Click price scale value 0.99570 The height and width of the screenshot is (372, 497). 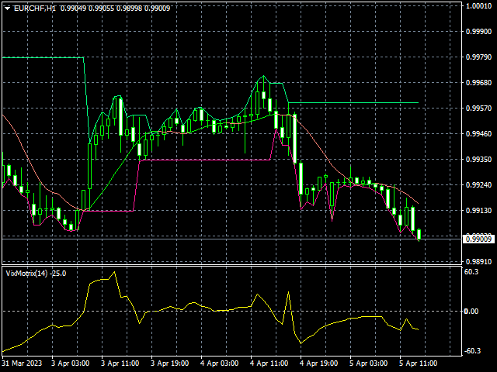tap(478, 108)
